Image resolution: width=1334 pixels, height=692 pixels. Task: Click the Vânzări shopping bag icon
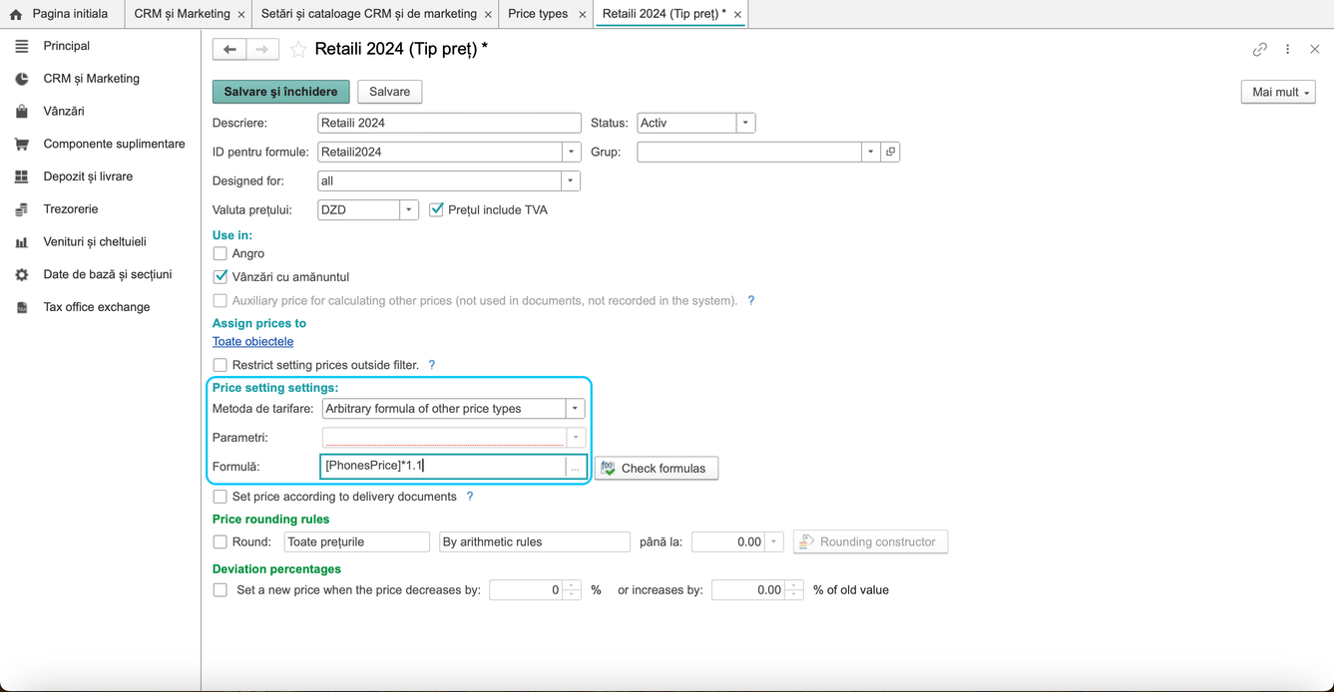point(21,112)
